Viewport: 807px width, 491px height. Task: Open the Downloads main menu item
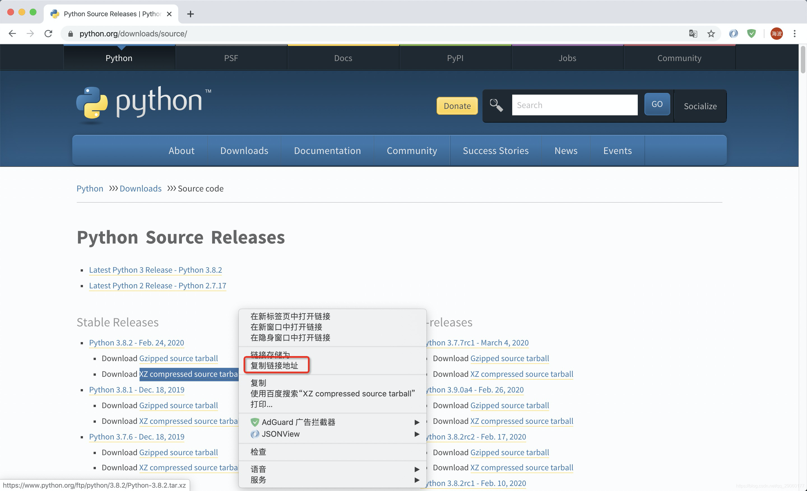tap(244, 151)
